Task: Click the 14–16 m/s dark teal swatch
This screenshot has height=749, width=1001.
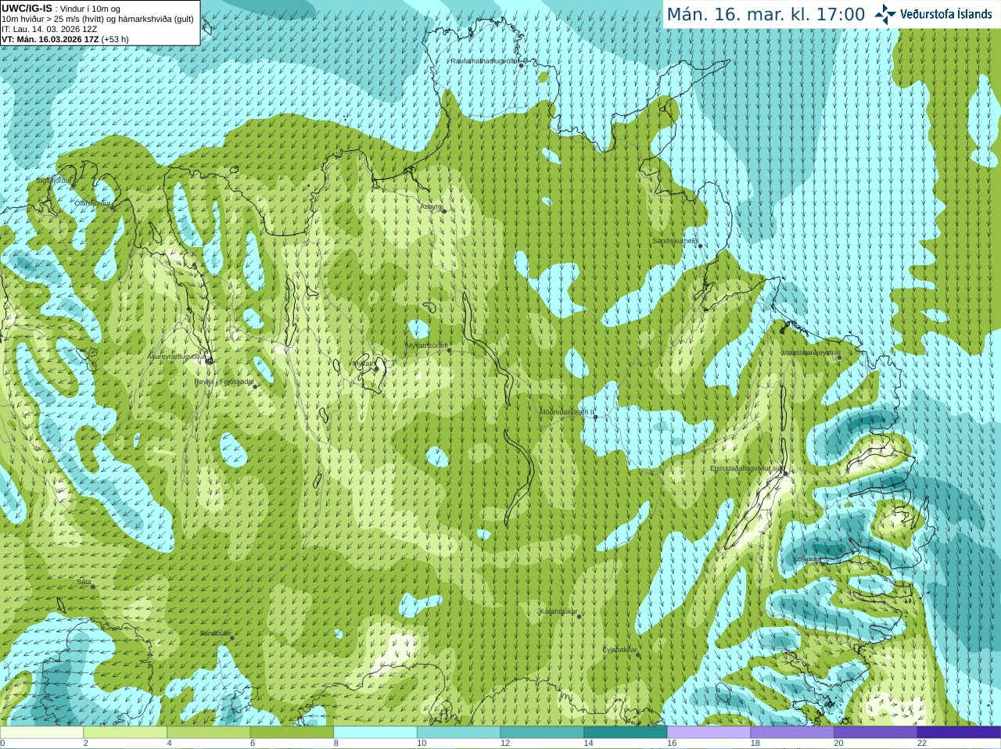Action: point(626,733)
